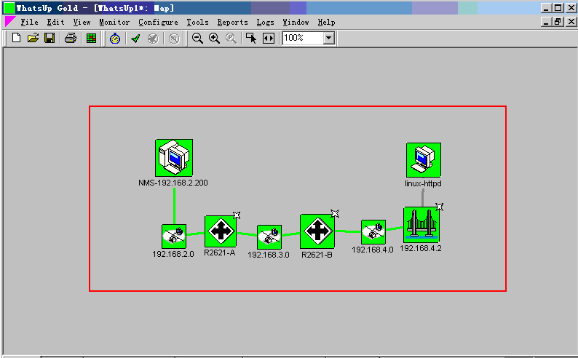Select the 192.168.4.2 bridge icon
This screenshot has height=358, width=578.
pyautogui.click(x=421, y=224)
